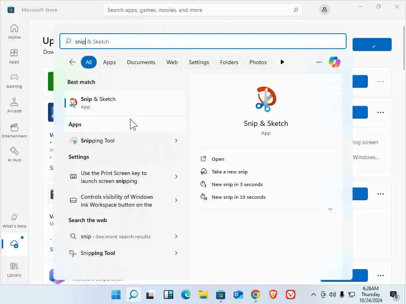The width and height of the screenshot is (406, 304).
Task: Expand the web Snipping Tool result chevron
Action: (176, 253)
